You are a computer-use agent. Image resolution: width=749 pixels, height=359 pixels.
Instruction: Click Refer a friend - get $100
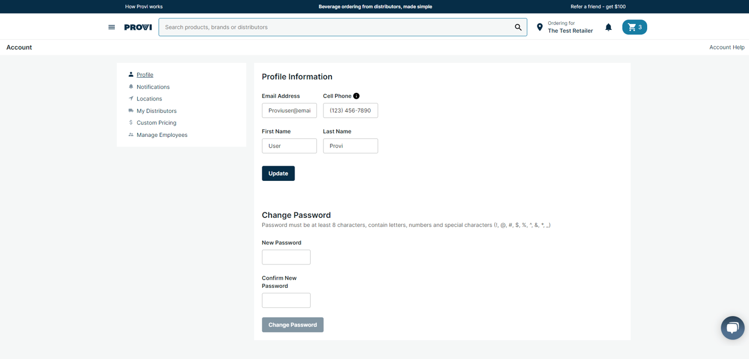point(598,7)
